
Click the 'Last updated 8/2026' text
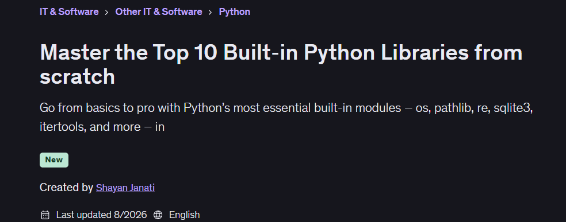click(101, 215)
